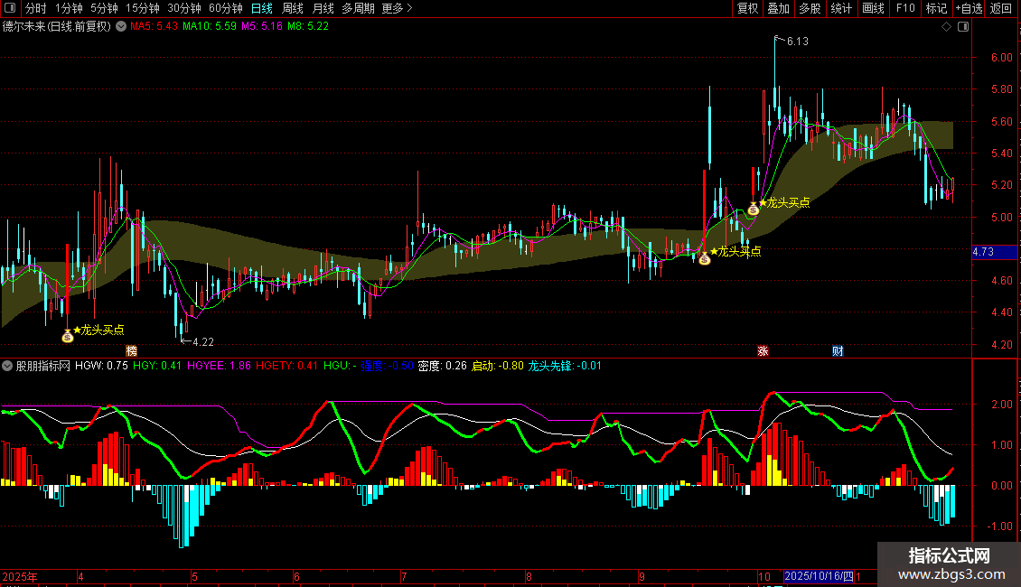Click the 4.73 current price tag on axis
Screen dimensions: 1021x587
[994, 252]
